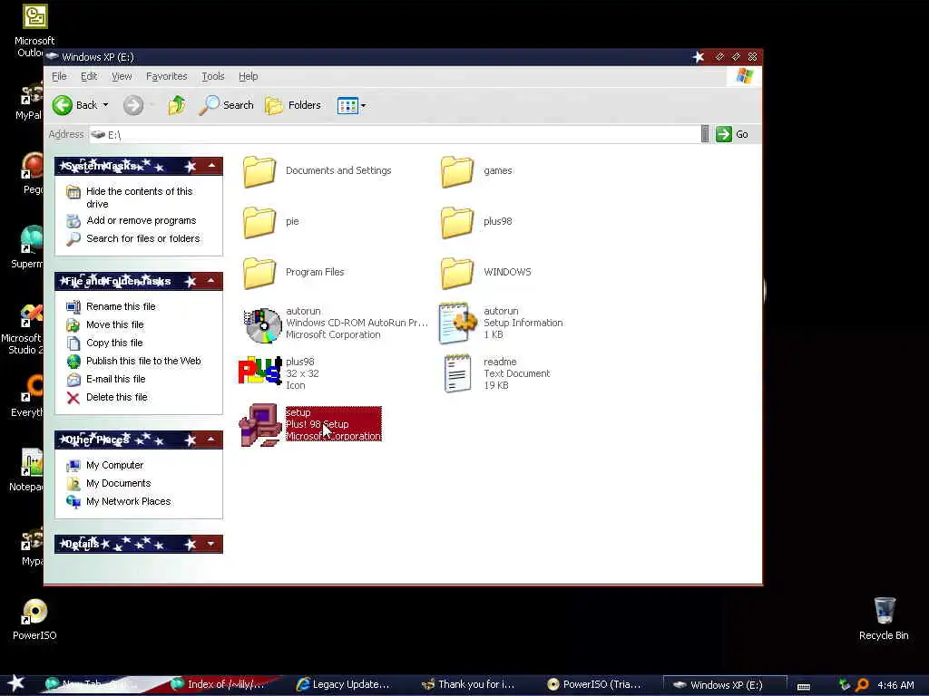Screen dimensions: 929x696
Task: Switch to Index of taskbar window
Action: coord(218,684)
